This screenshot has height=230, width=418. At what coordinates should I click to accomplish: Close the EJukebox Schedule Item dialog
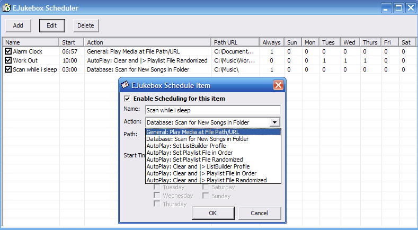[x=278, y=85]
